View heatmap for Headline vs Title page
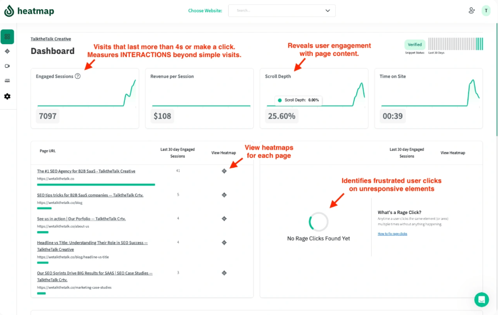Image resolution: width=498 pixels, height=315 pixels. tap(224, 243)
